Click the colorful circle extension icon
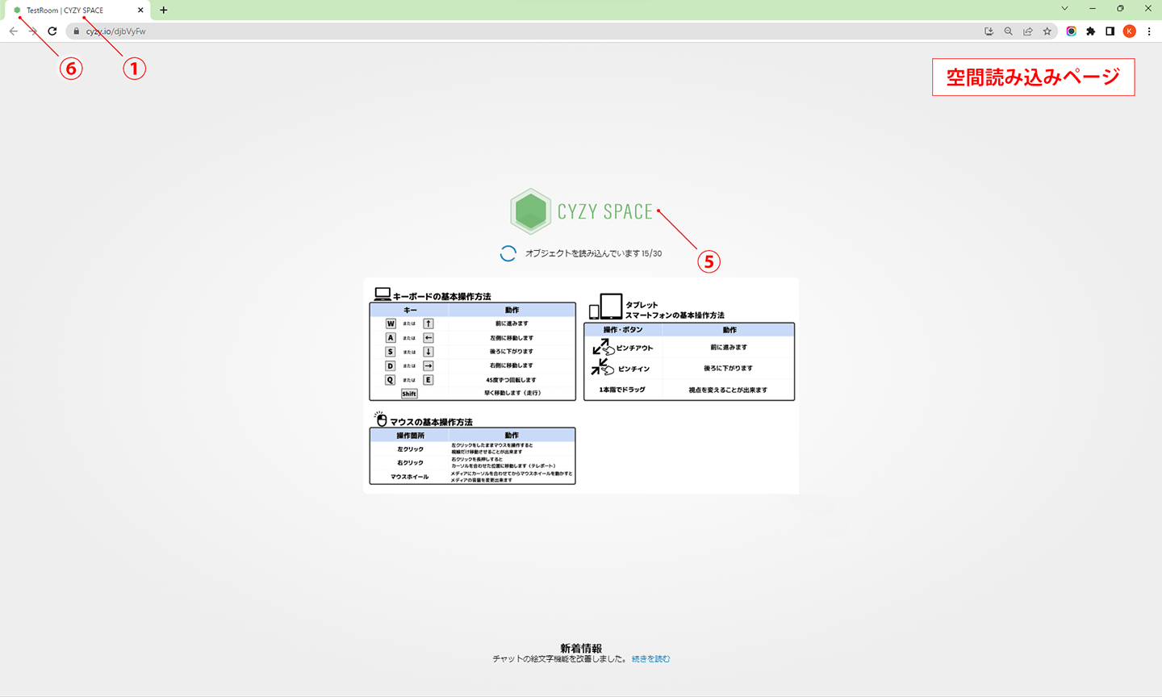The image size is (1162, 697). (1072, 31)
